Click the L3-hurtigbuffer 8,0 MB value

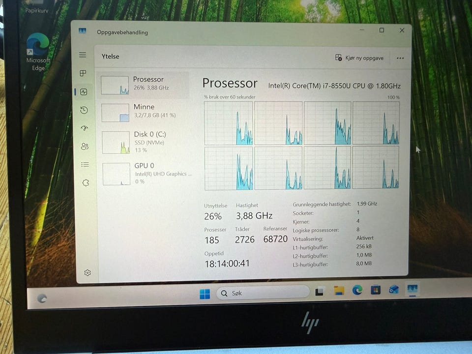coord(364,264)
